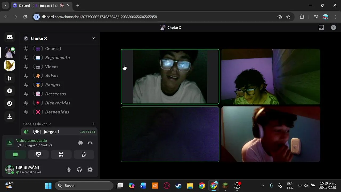The width and height of the screenshot is (341, 192).
Task: Mute the microphone in user panel
Action: pos(69,170)
